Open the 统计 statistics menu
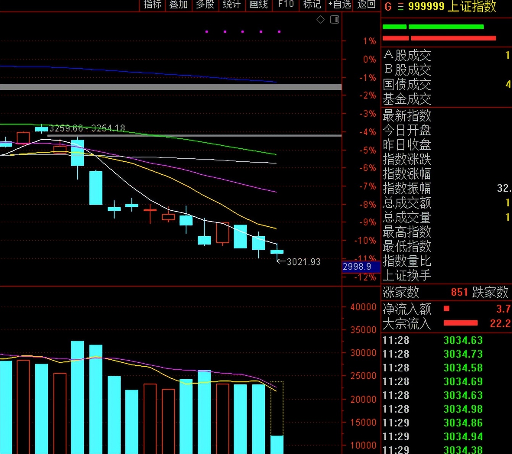This screenshot has width=512, height=454. (x=232, y=5)
